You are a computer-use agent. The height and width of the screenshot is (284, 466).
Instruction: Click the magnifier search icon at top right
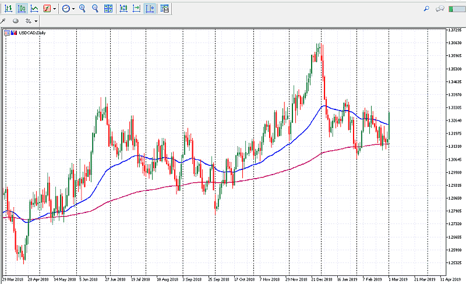click(x=426, y=9)
